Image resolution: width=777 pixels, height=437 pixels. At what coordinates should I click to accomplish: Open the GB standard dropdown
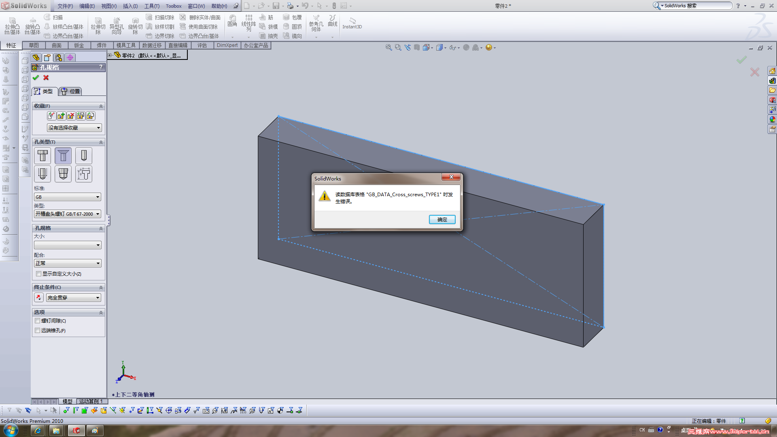[x=67, y=197]
